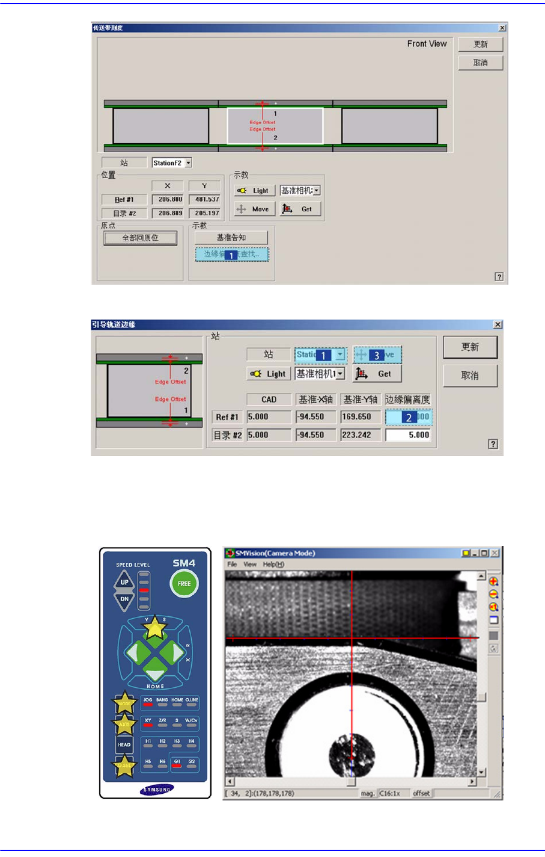Open the View menu in SMVision

(x=250, y=565)
